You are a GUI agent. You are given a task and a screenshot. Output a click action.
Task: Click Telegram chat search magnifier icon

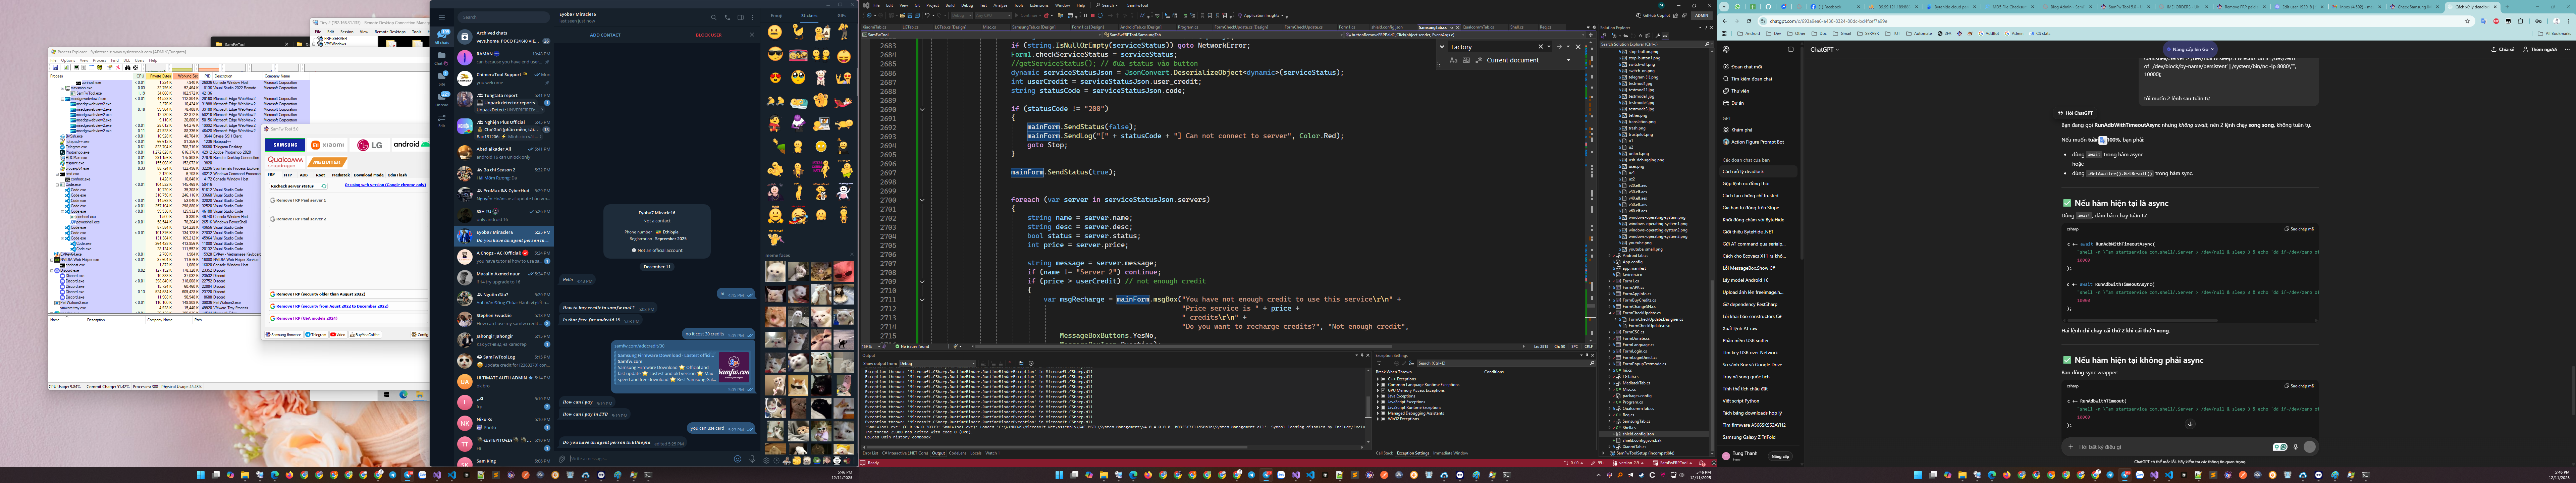point(714,17)
